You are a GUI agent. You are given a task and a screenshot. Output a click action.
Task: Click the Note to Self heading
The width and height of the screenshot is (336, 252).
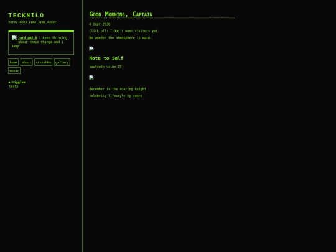[106, 58]
